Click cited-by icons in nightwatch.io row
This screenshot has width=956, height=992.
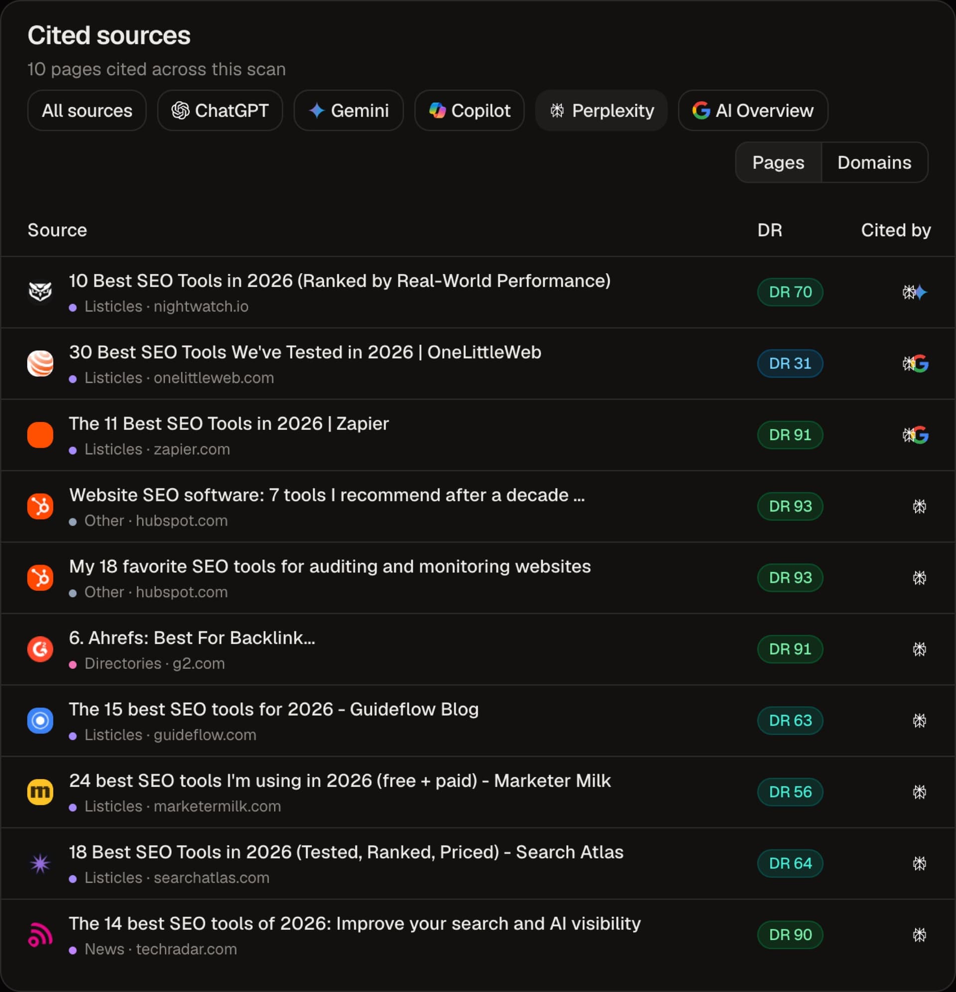coord(915,292)
